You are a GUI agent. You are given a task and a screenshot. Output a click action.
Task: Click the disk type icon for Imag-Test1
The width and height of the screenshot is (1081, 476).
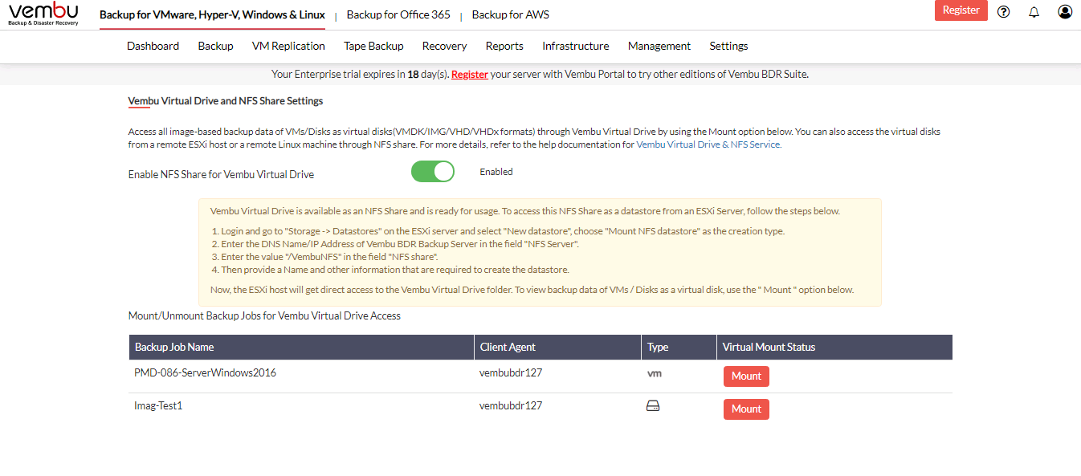click(x=653, y=406)
